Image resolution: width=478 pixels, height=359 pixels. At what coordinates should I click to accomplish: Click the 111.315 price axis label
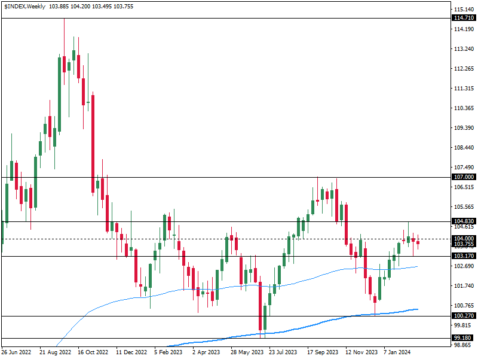[x=464, y=89]
